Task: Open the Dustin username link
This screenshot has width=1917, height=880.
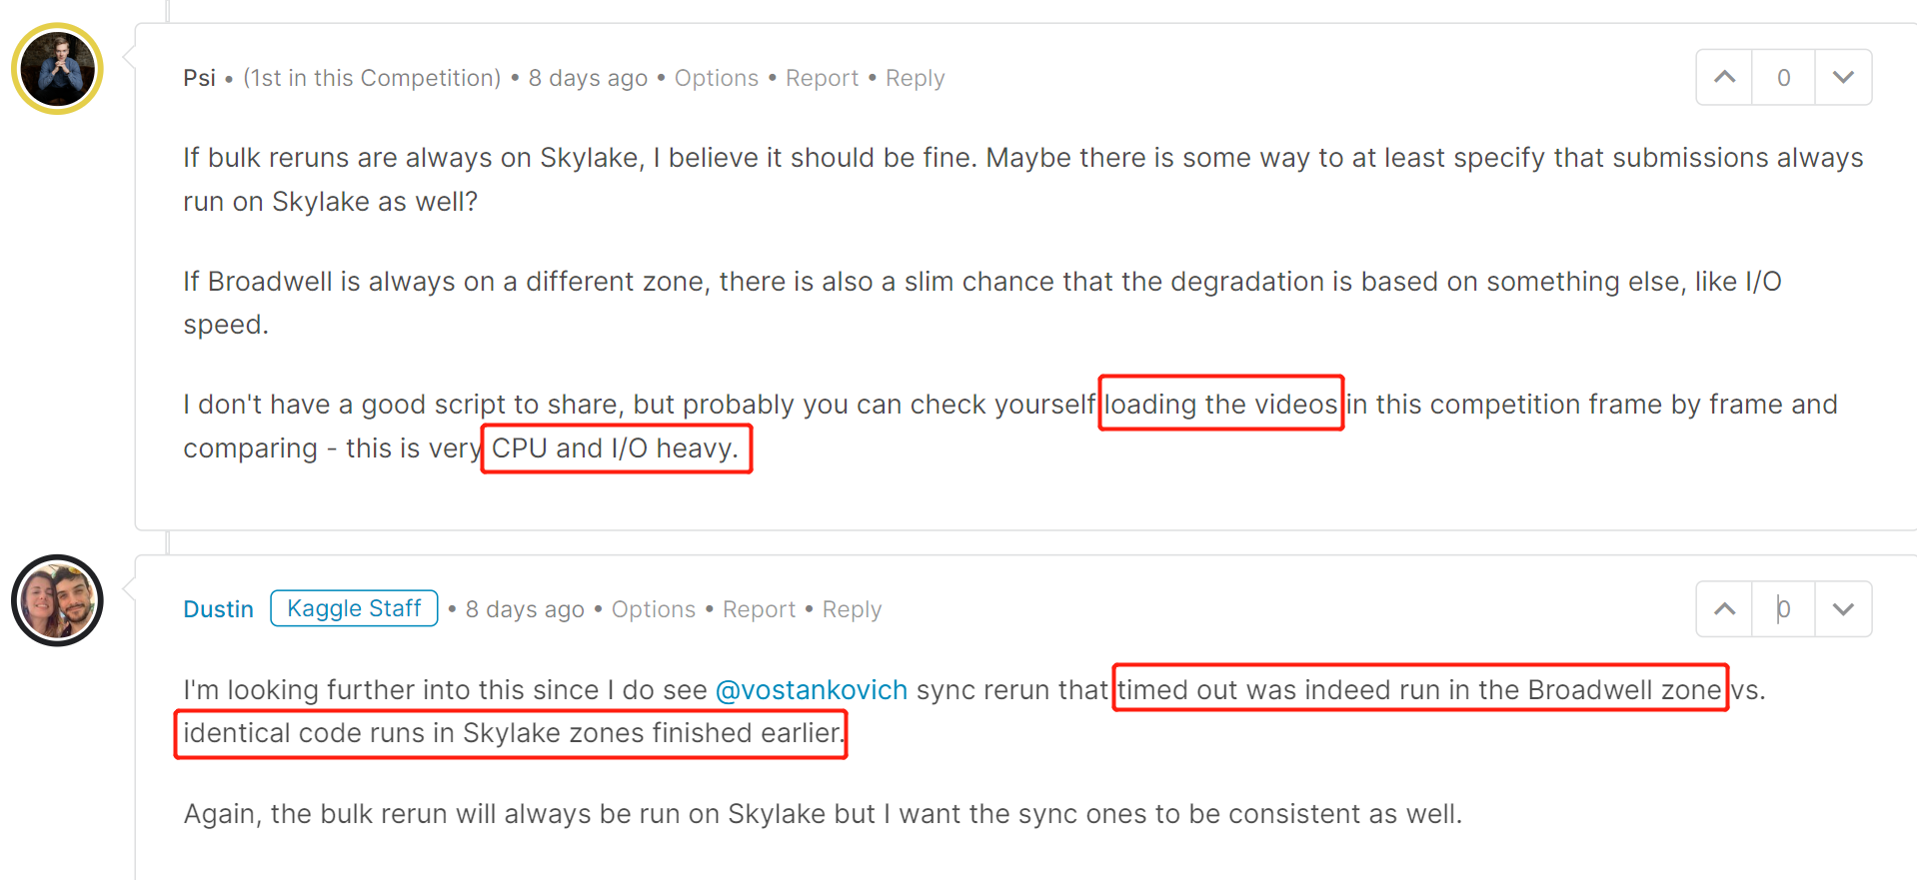Action: [218, 609]
